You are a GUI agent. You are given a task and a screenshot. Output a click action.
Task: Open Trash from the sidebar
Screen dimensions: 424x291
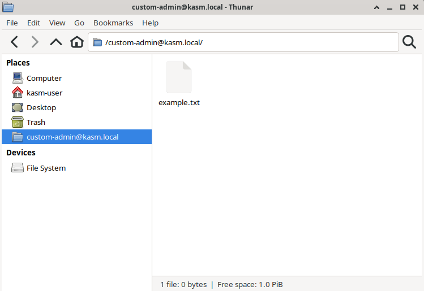tap(36, 122)
